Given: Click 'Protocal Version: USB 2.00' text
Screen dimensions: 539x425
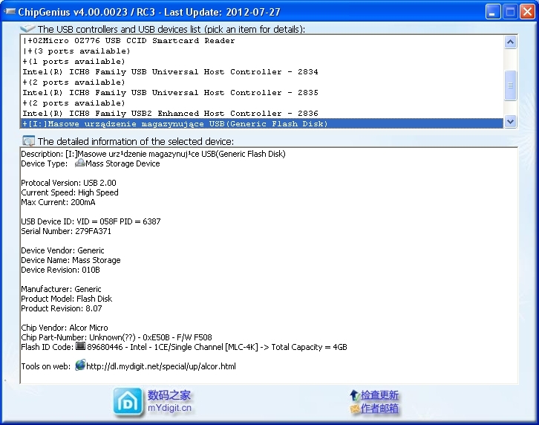Looking at the screenshot, I should (69, 183).
